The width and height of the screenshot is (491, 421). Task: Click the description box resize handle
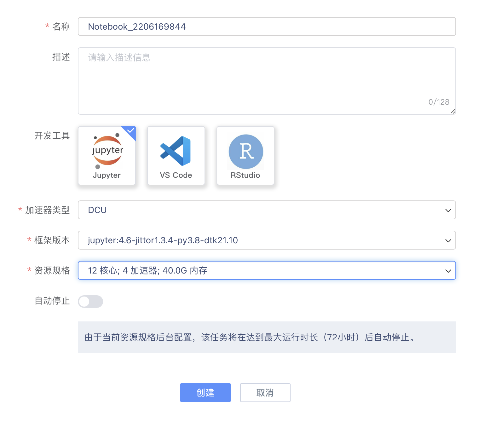(x=453, y=111)
